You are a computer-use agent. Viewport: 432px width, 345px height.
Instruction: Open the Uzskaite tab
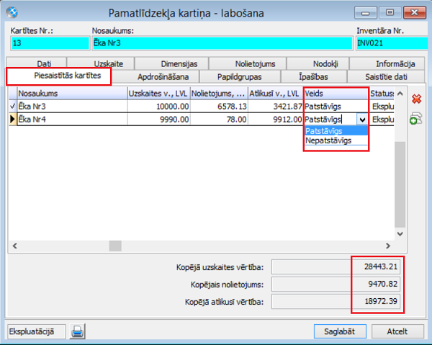(101, 63)
